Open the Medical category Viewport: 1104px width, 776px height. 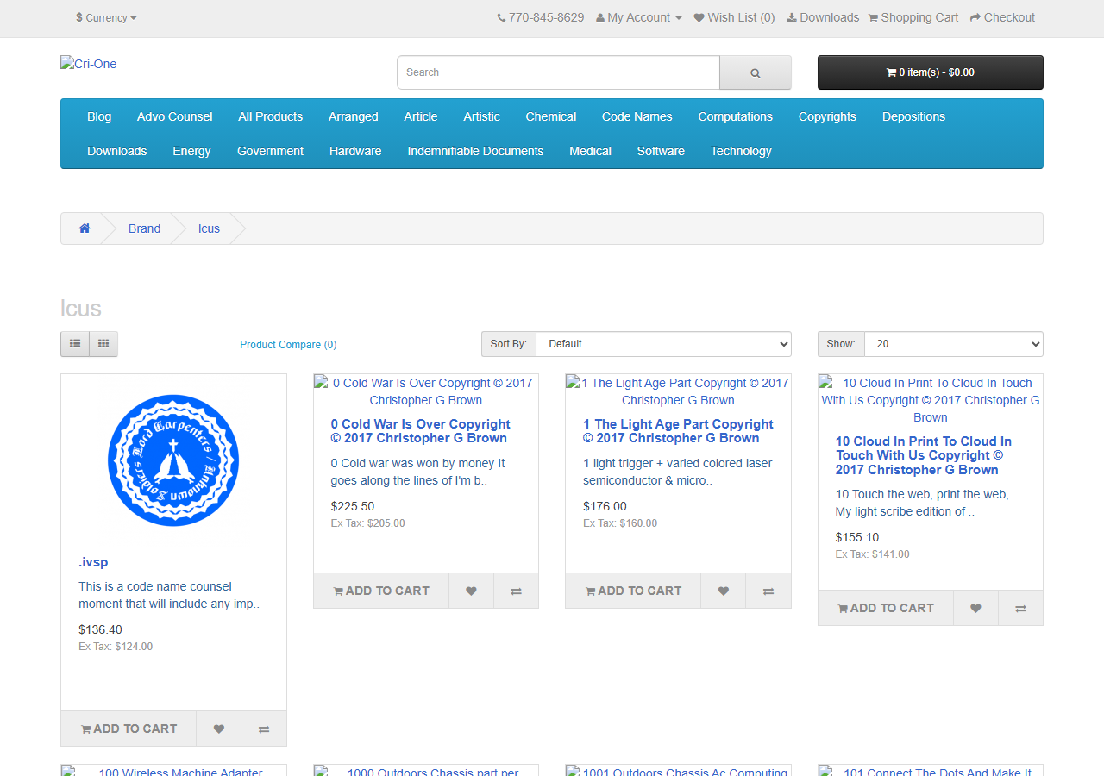click(x=590, y=151)
